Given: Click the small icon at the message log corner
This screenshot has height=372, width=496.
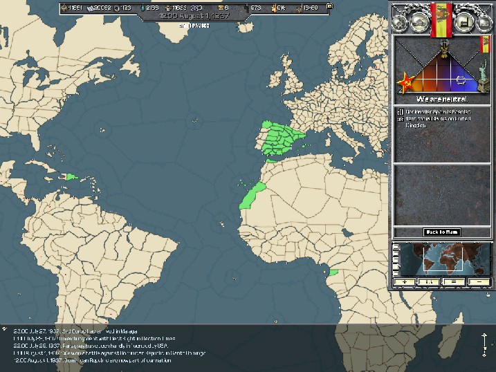Looking at the screenshot, I should [x=4, y=329].
